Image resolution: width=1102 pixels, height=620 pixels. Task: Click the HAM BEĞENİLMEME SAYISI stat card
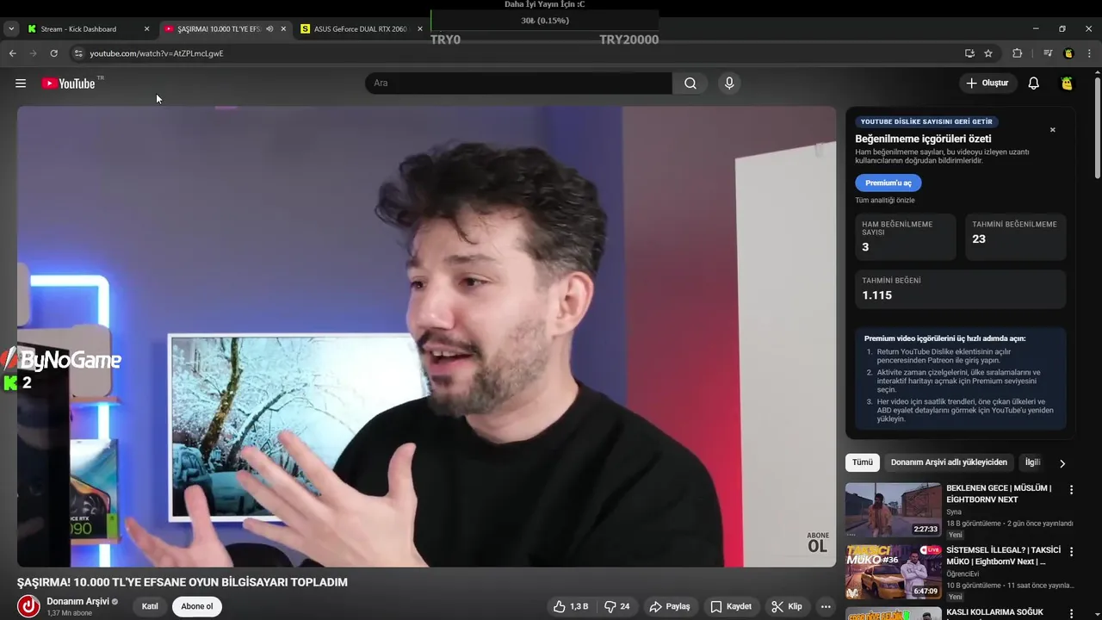(905, 237)
